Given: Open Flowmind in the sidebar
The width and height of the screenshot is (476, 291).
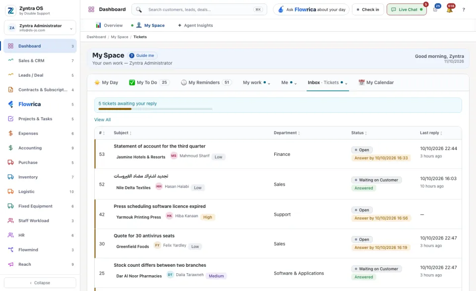Looking at the screenshot, I should pyautogui.click(x=40, y=250).
